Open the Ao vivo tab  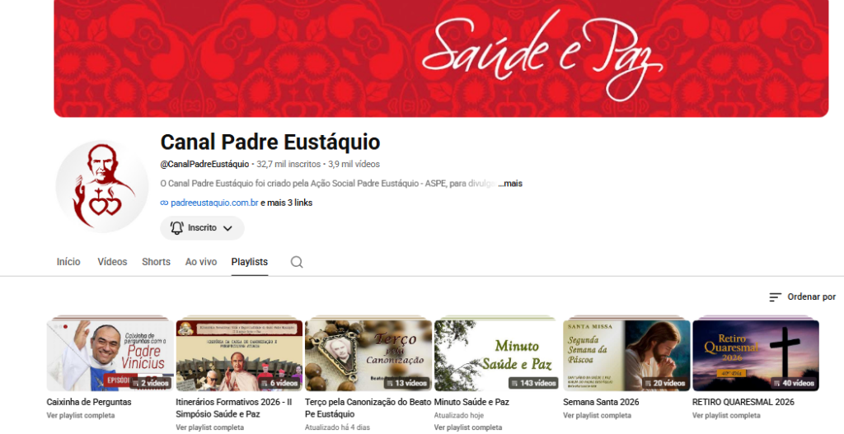pyautogui.click(x=201, y=262)
